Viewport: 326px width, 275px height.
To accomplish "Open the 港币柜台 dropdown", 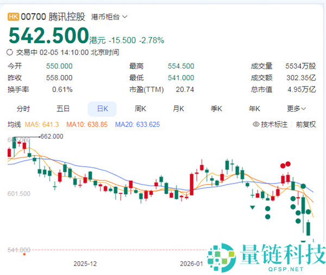I will pos(109,17).
